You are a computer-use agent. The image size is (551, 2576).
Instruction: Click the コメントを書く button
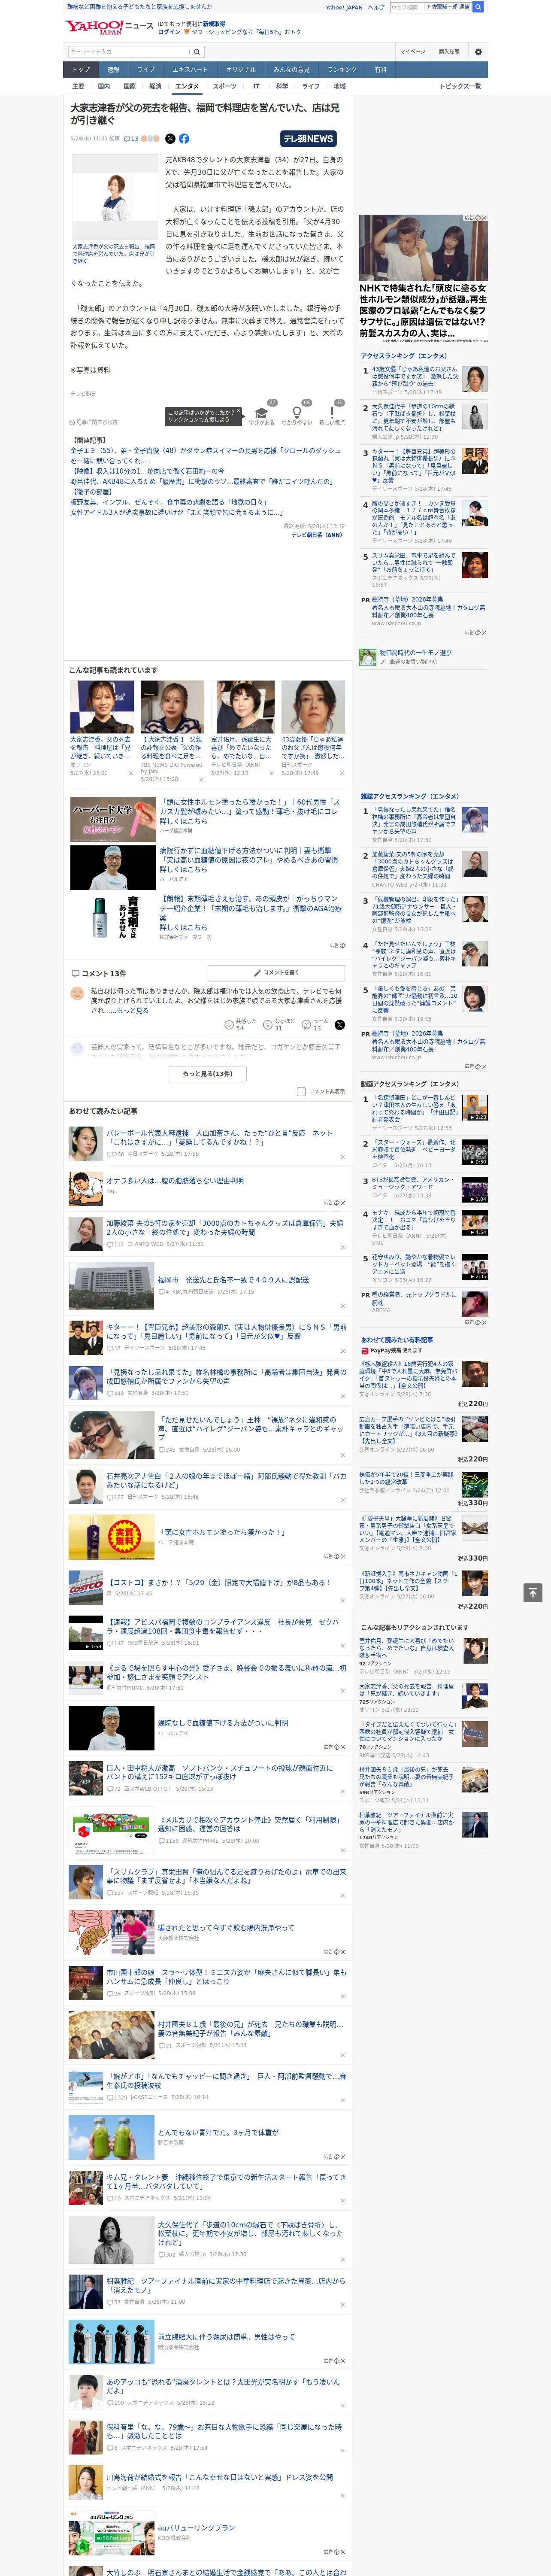coord(276,973)
